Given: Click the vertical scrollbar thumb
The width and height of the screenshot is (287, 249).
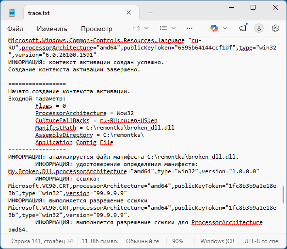Looking at the screenshot, I should (x=283, y=195).
